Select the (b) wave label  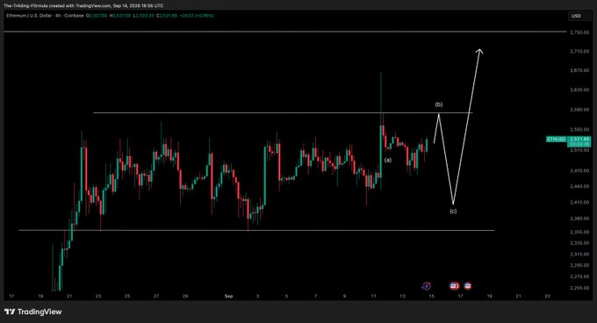click(x=439, y=104)
